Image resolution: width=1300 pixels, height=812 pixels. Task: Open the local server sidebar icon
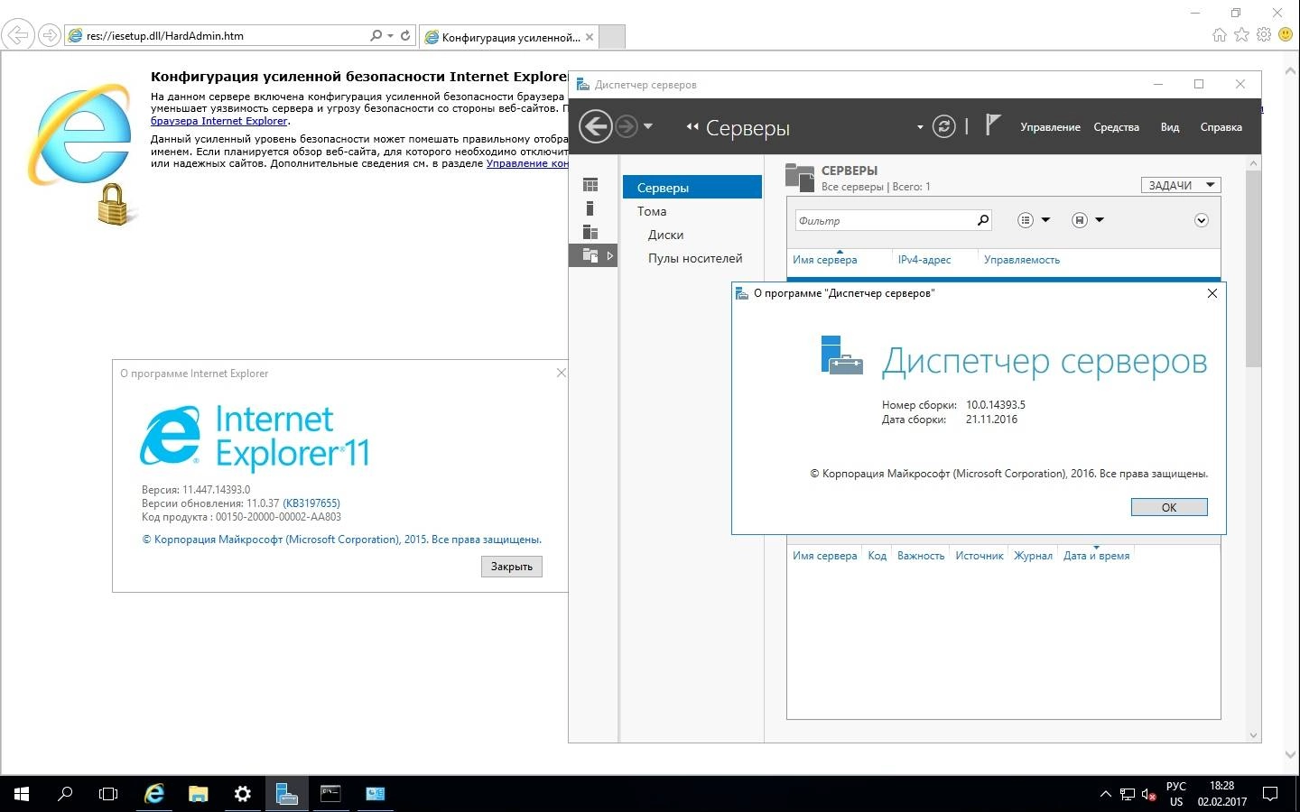click(x=590, y=208)
